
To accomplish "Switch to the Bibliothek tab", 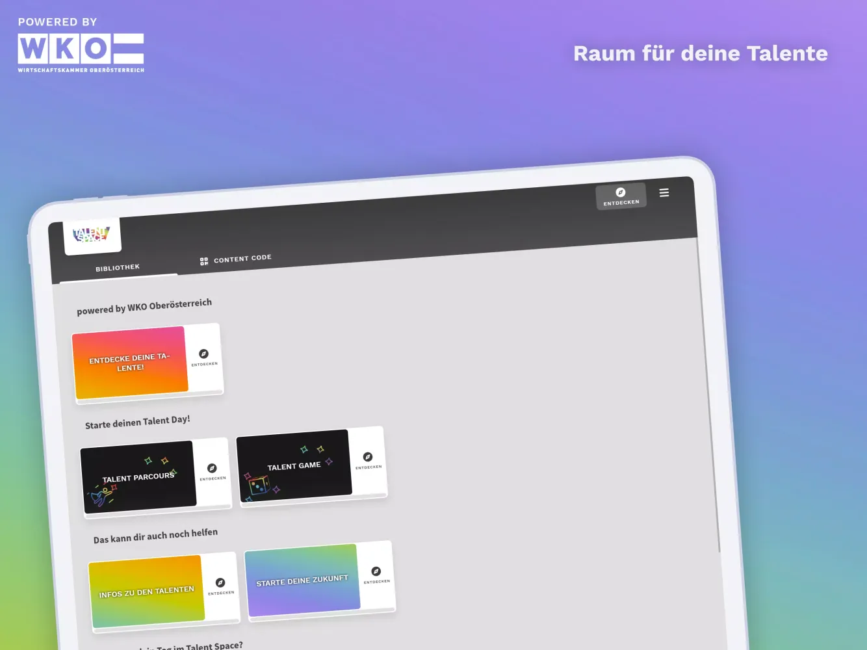I will pyautogui.click(x=118, y=268).
